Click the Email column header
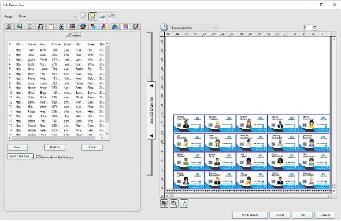341x221 pixels. 67,44
